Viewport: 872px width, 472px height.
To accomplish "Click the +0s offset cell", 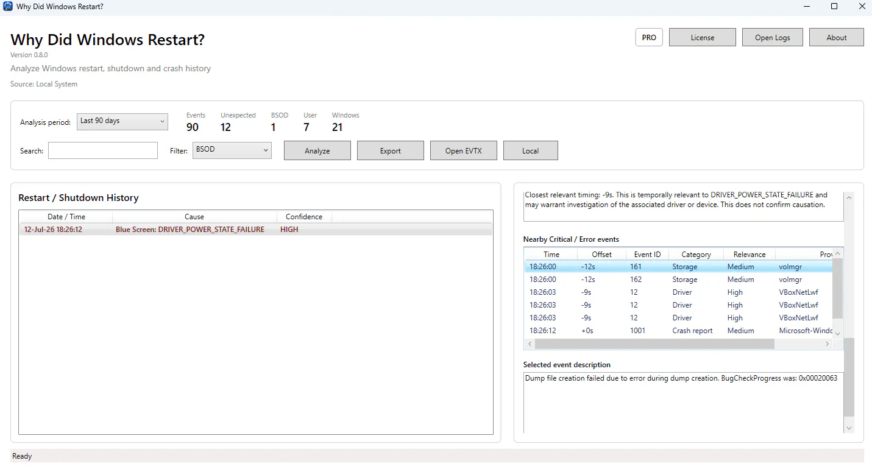I will (587, 331).
